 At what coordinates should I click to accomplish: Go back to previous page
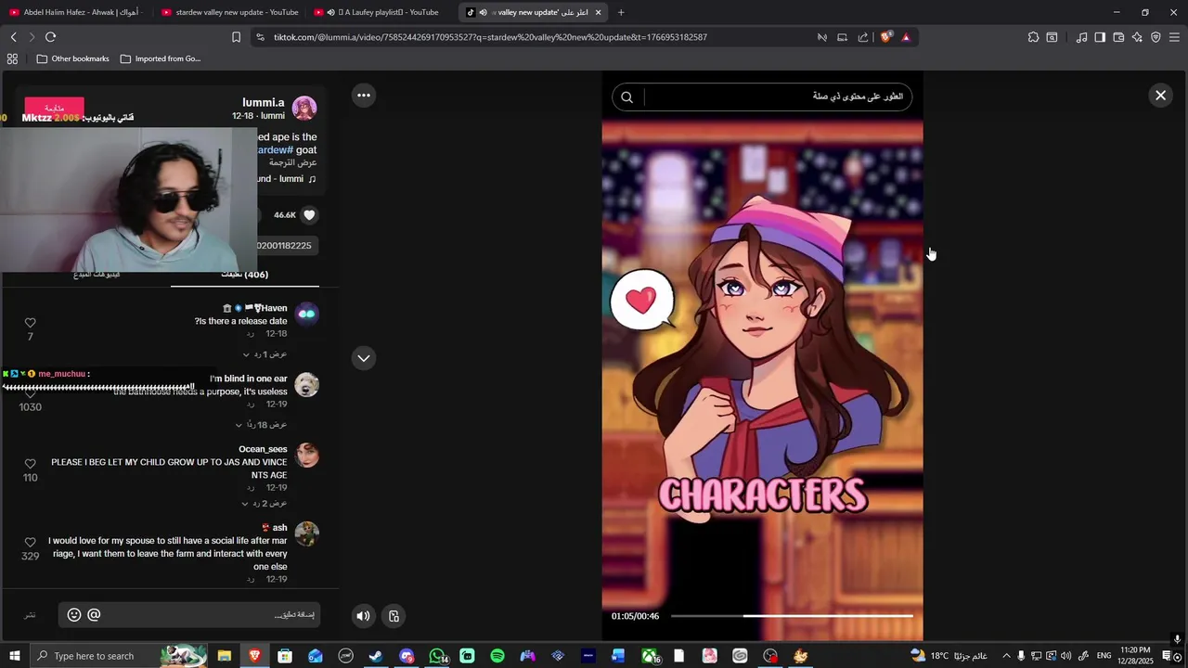(x=13, y=37)
